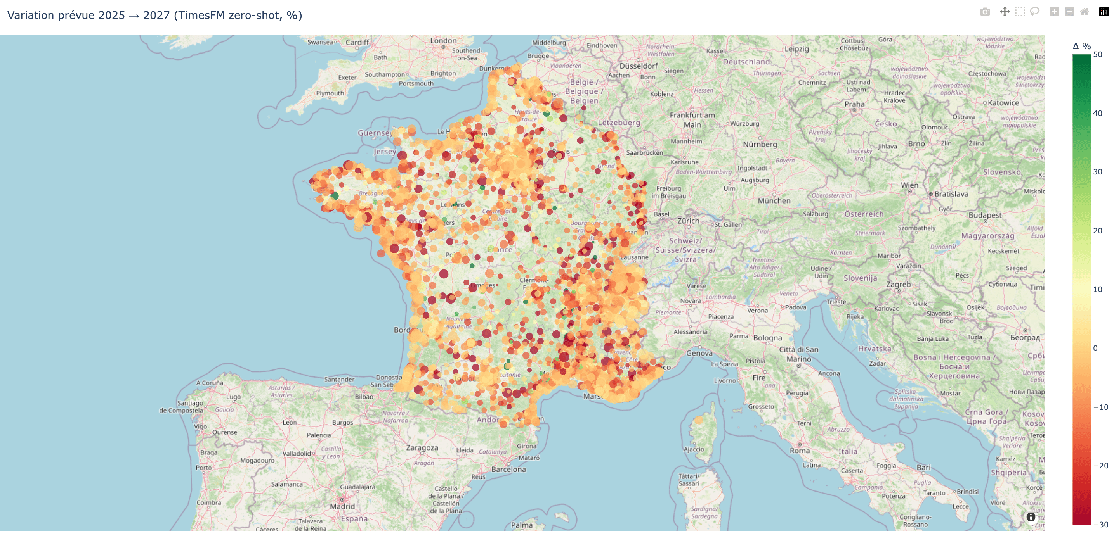The height and width of the screenshot is (549, 1114).
Task: Zoom out using the minus icon
Action: point(1069,12)
